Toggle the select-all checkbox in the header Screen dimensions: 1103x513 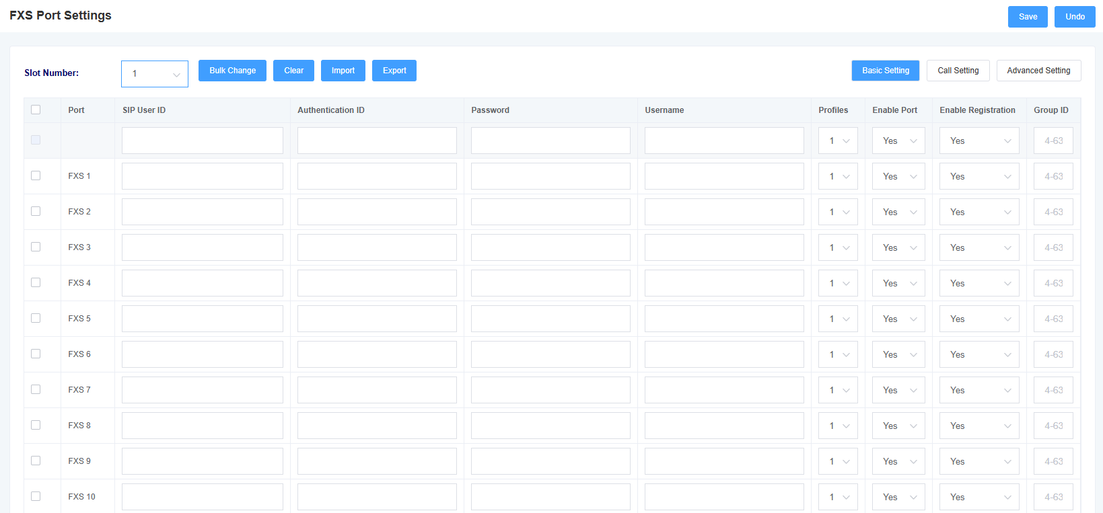point(36,110)
